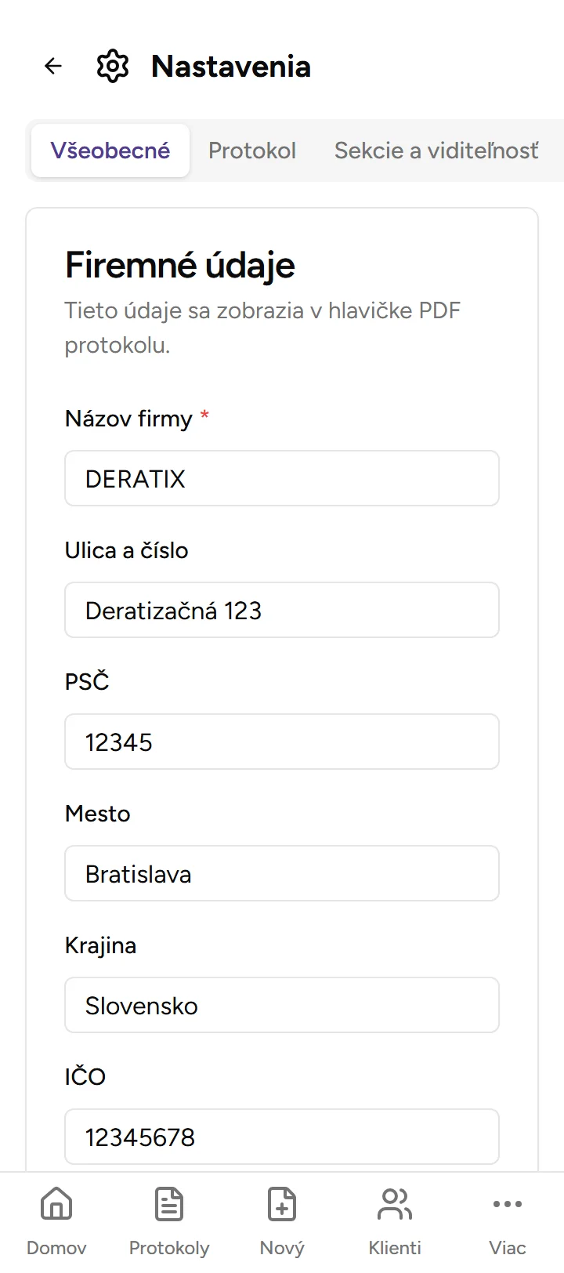Click the Názov firmy field showing DERATIX

[282, 478]
